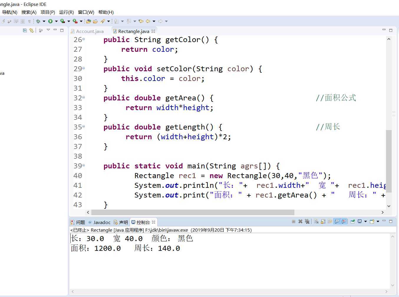Screen dimensions: 399x297
Task: Collapse the getColor method at line 26
Action: pyautogui.click(x=84, y=39)
